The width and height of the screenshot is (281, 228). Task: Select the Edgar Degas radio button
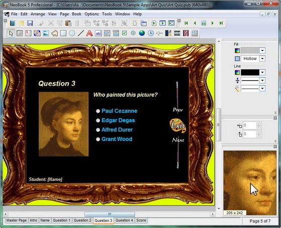98,120
